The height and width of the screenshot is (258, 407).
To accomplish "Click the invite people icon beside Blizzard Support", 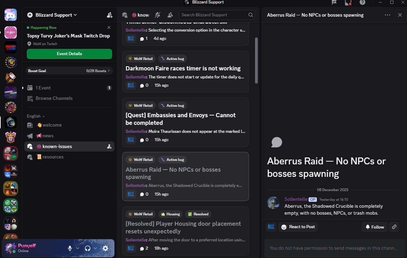I will (x=110, y=15).
